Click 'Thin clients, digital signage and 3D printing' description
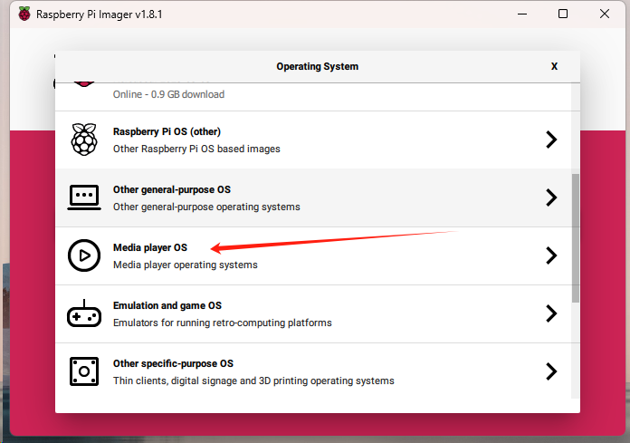630x443 pixels. pyautogui.click(x=253, y=380)
